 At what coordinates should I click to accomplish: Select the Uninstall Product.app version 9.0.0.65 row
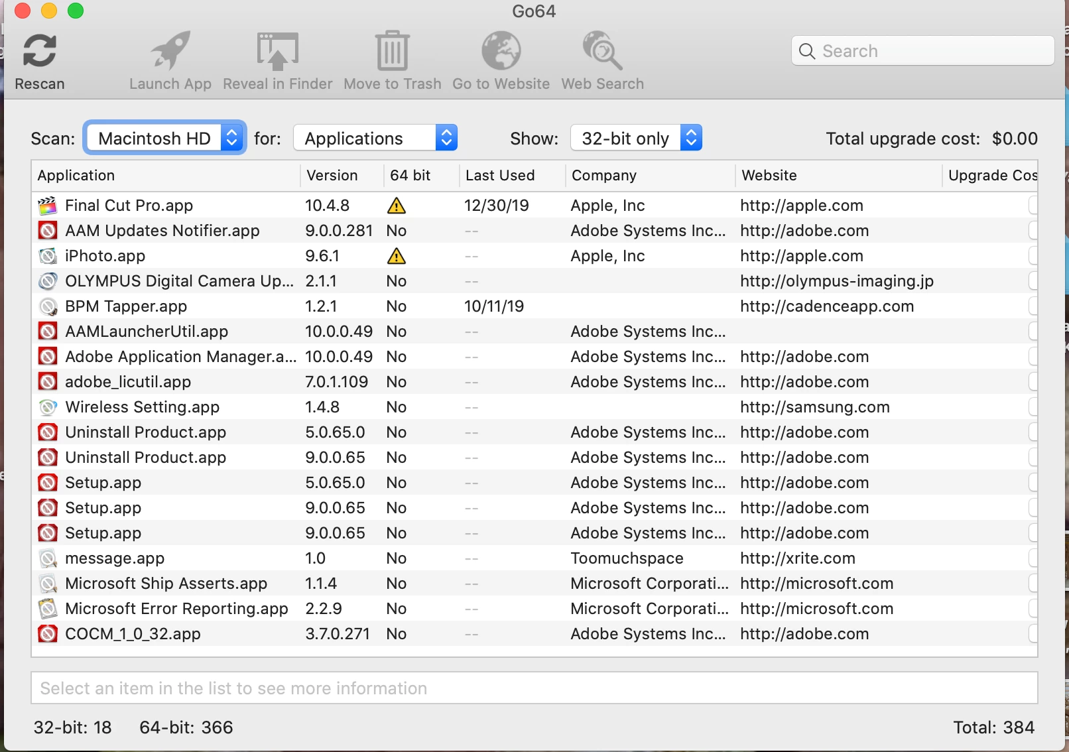(x=534, y=458)
